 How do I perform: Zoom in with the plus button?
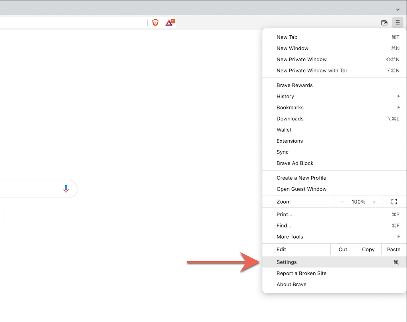pyautogui.click(x=374, y=202)
